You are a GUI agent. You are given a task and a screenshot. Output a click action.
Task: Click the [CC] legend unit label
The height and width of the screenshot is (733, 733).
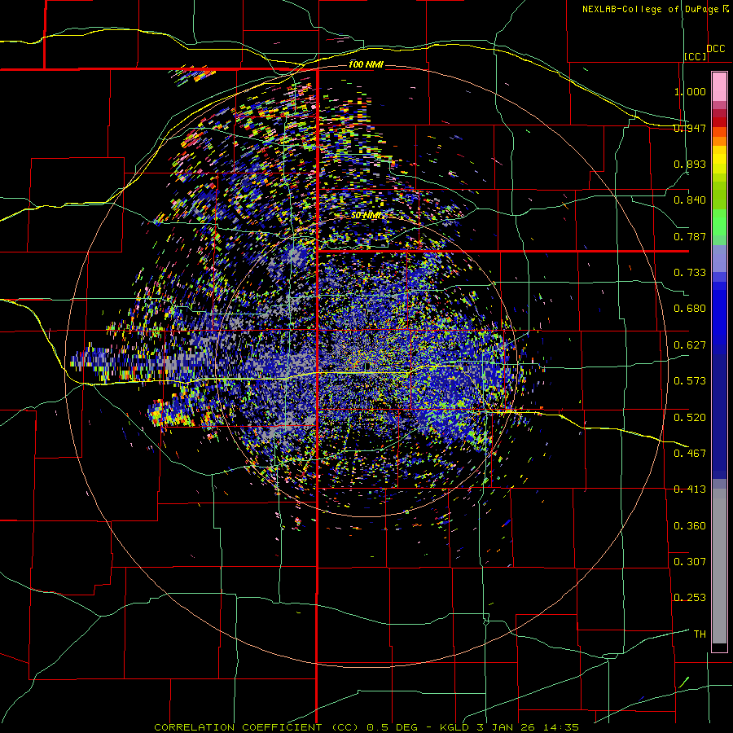(696, 56)
